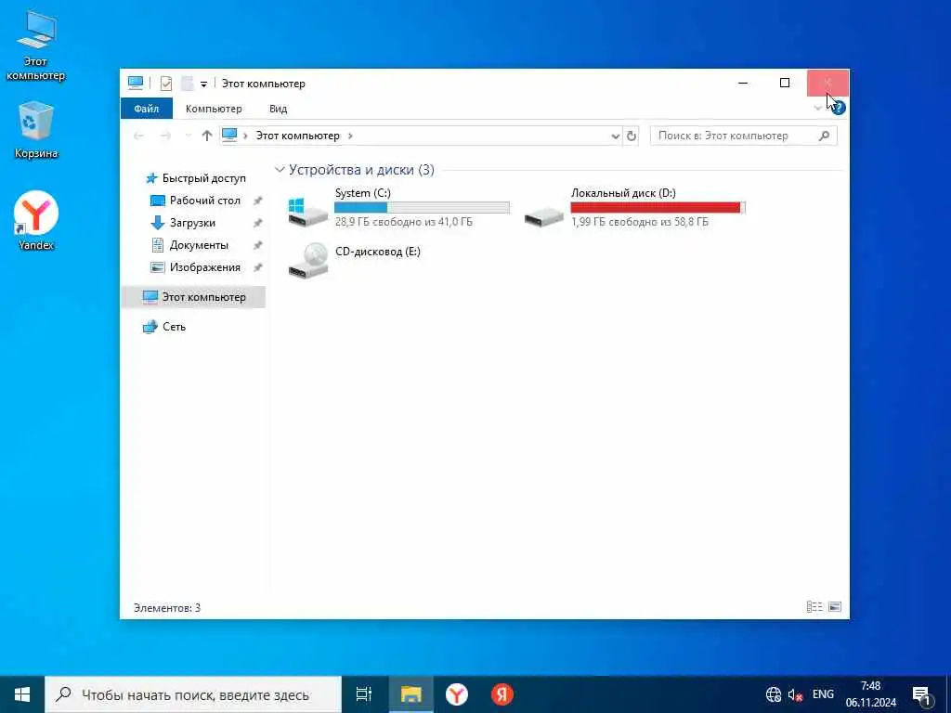The height and width of the screenshot is (713, 951).
Task: Click the Элементов: 3 status bar text
Action: pyautogui.click(x=167, y=607)
